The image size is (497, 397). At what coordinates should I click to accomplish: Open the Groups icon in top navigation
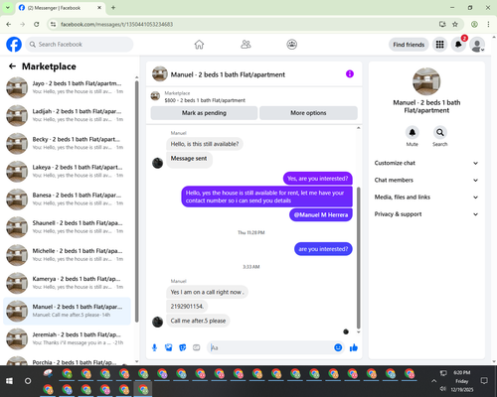[292, 45]
